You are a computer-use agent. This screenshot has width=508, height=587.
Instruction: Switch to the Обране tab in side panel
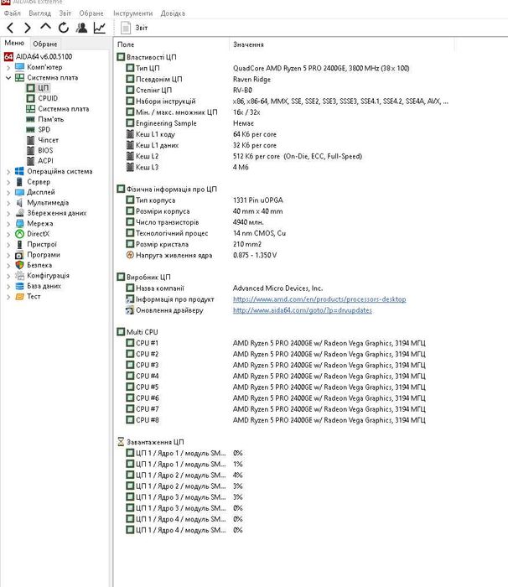click(45, 44)
